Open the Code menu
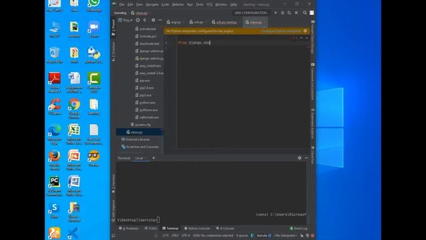Screen dimensions: 426x240 (x=165, y=5)
